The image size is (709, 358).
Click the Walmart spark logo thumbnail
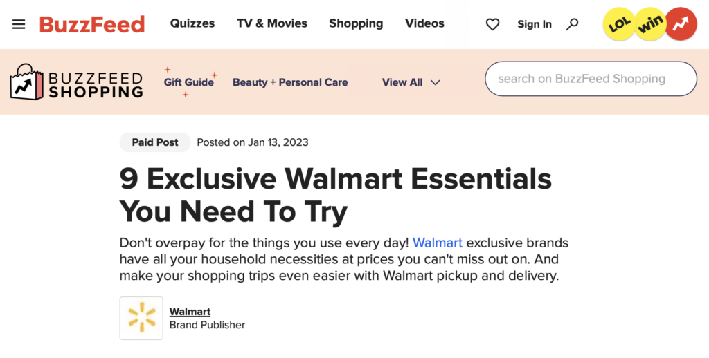141,318
